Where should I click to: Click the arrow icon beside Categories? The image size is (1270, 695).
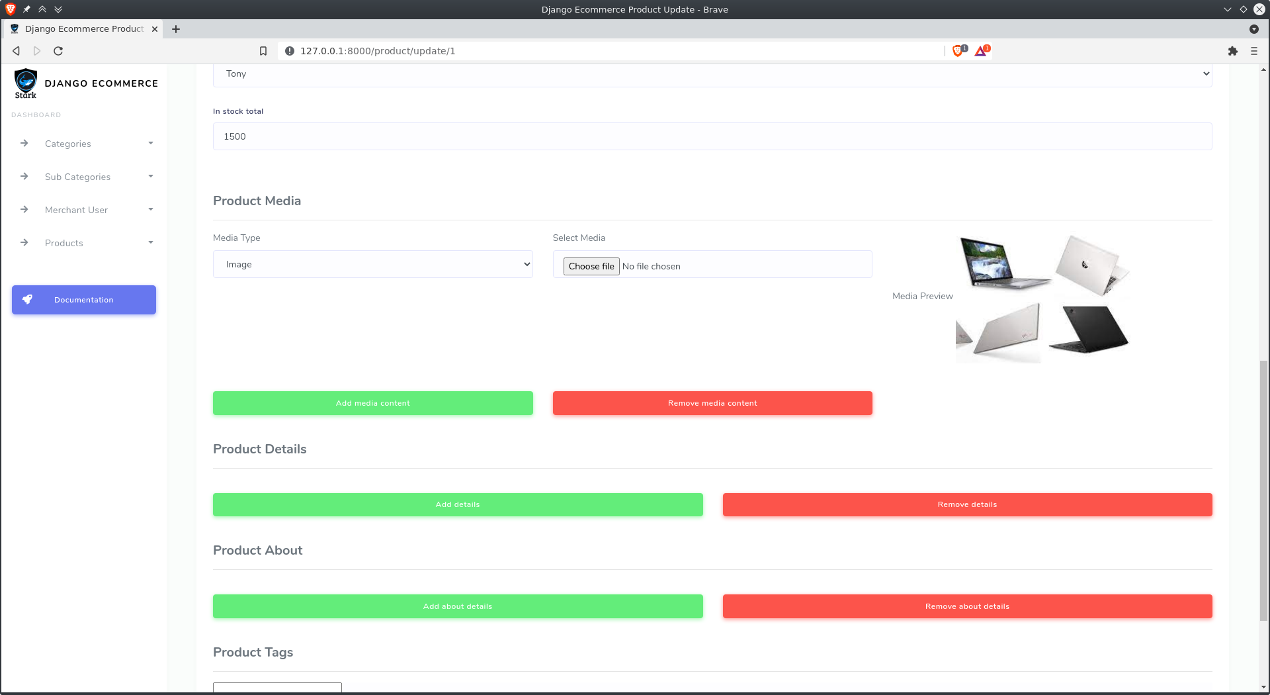coord(24,143)
